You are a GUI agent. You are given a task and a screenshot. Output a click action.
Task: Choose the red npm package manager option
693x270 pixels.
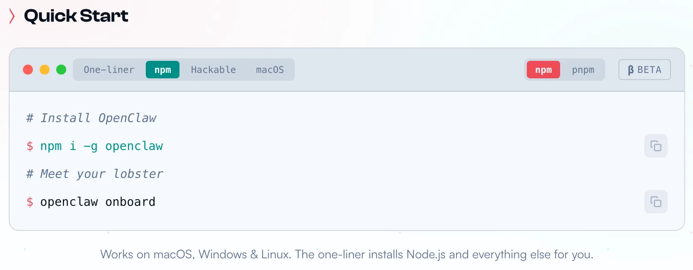tap(543, 70)
